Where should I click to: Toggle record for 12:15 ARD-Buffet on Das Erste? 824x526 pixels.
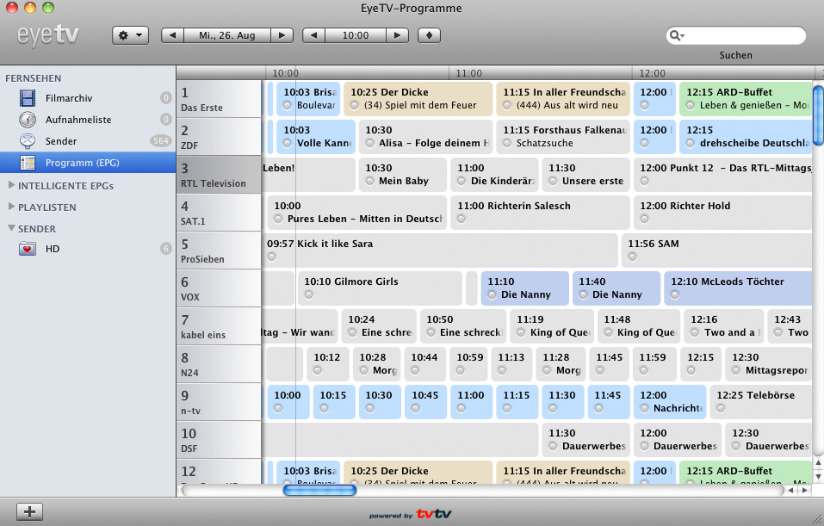tap(691, 105)
